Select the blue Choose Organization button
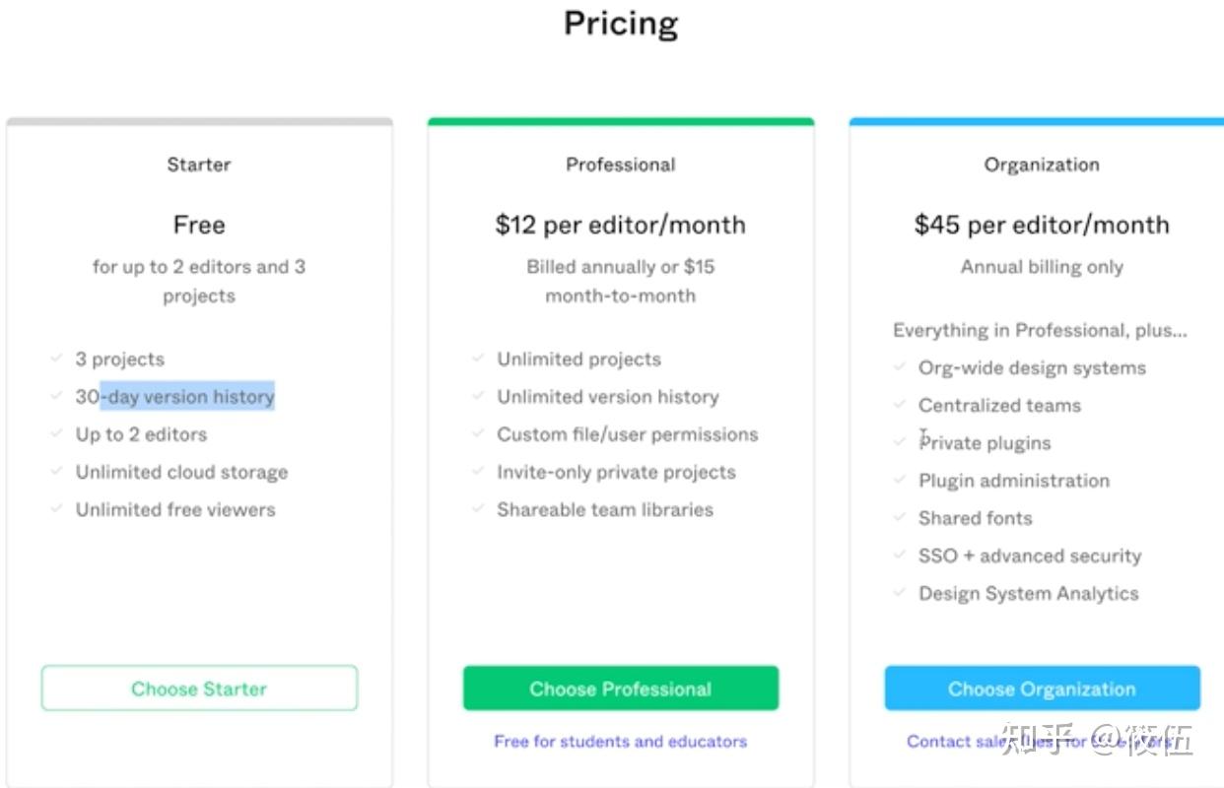The image size is (1224, 788). point(1042,689)
